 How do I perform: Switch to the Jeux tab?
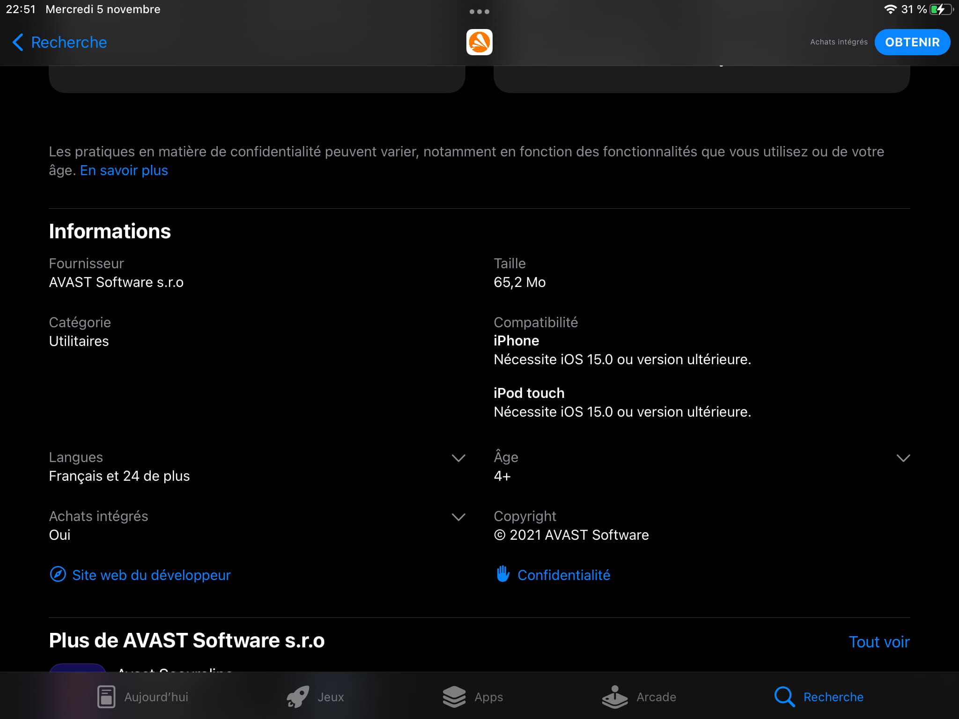tap(330, 697)
